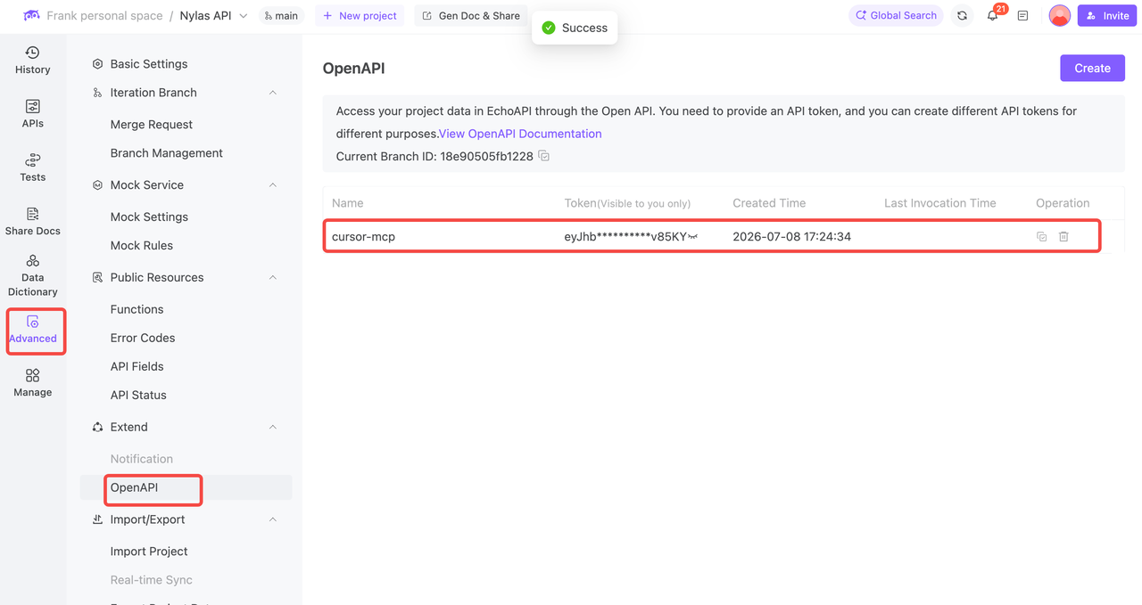Collapse the Import/Export section
This screenshot has width=1142, height=605.
tap(273, 519)
